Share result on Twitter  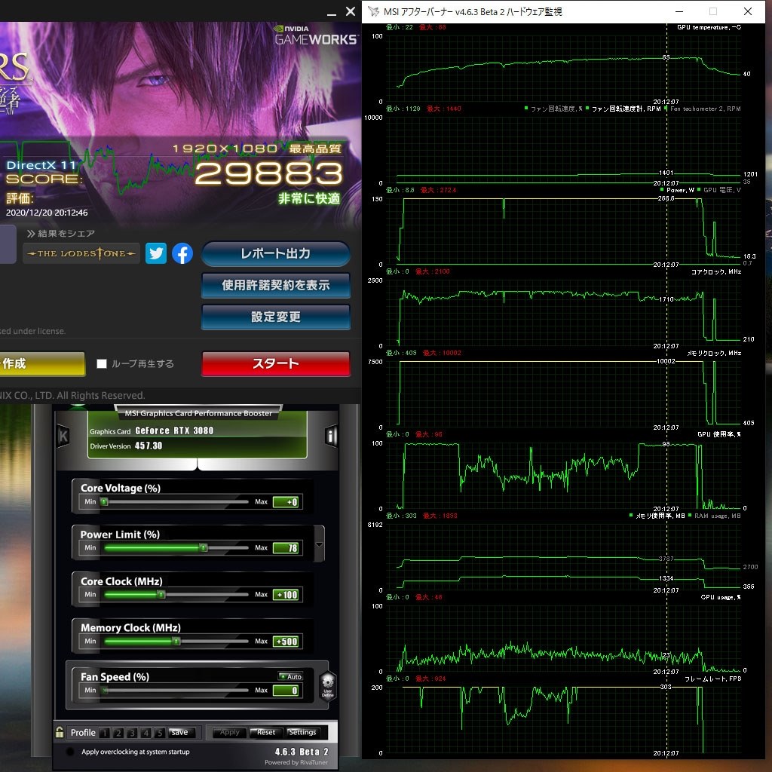click(156, 253)
